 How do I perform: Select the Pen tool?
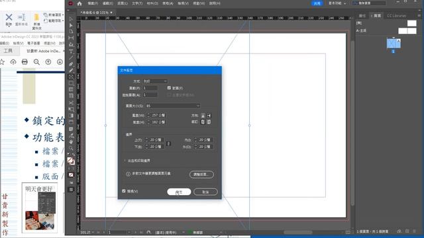tap(71, 64)
